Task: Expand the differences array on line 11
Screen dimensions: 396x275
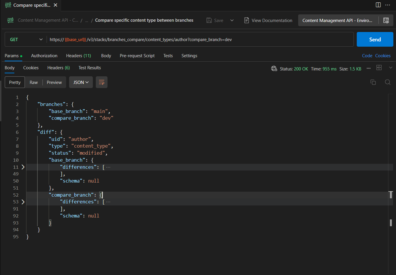Action: [23, 167]
